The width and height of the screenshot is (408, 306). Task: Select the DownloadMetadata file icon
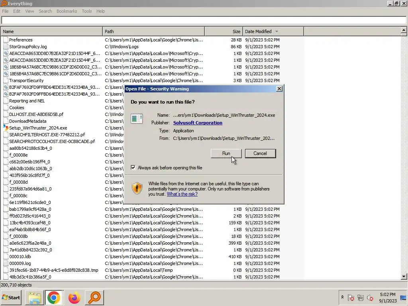point(6,121)
